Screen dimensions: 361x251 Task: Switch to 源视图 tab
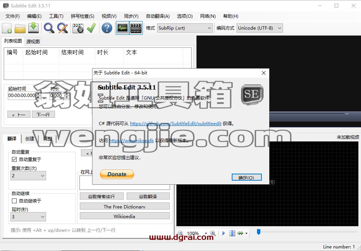33,41
